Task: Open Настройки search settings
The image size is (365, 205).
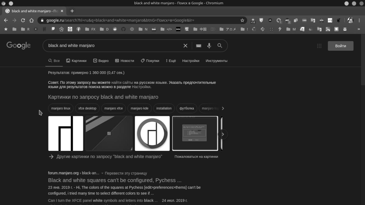Action: pyautogui.click(x=191, y=61)
